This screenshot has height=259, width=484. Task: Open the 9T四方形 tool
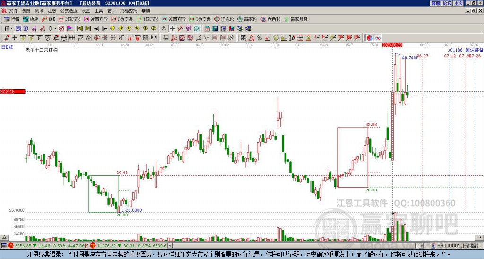[173, 19]
